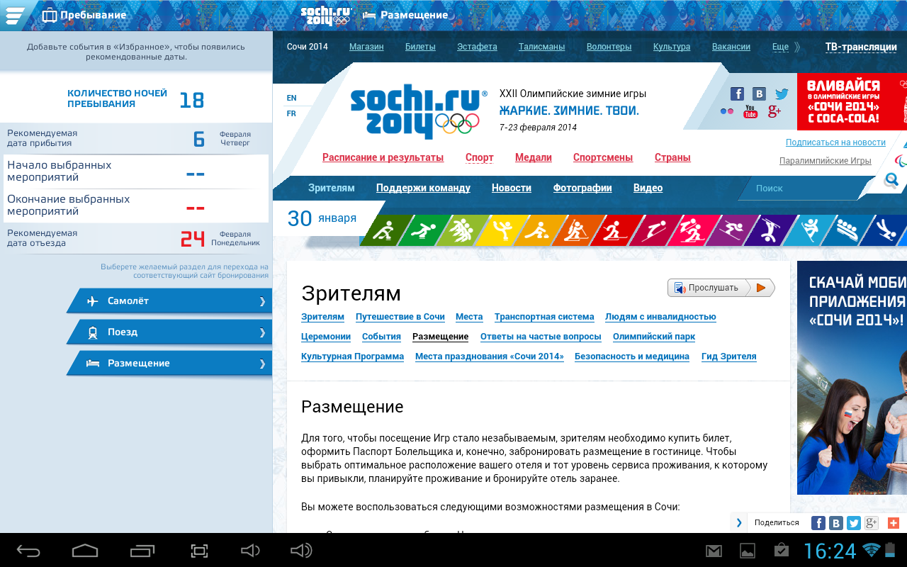Switch site language to FR
This screenshot has width=907, height=567.
(x=291, y=113)
